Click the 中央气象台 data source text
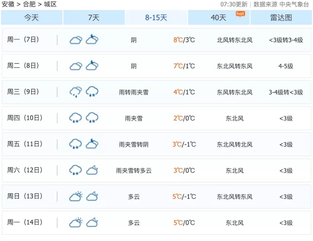Viewport: 313px width, 241px height. coord(294,4)
